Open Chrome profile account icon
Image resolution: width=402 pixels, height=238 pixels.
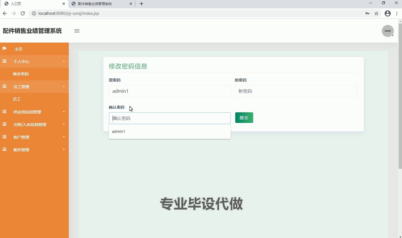tap(388, 13)
